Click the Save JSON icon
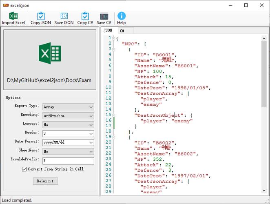 [x=64, y=16]
